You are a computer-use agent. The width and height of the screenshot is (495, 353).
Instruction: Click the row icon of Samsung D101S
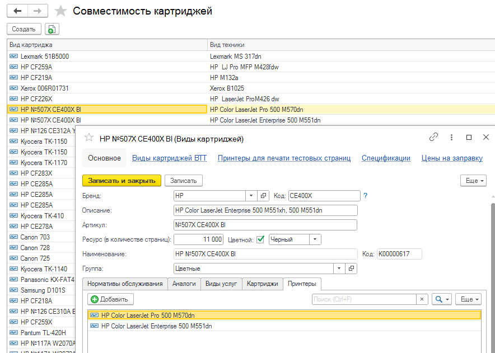[13, 290]
